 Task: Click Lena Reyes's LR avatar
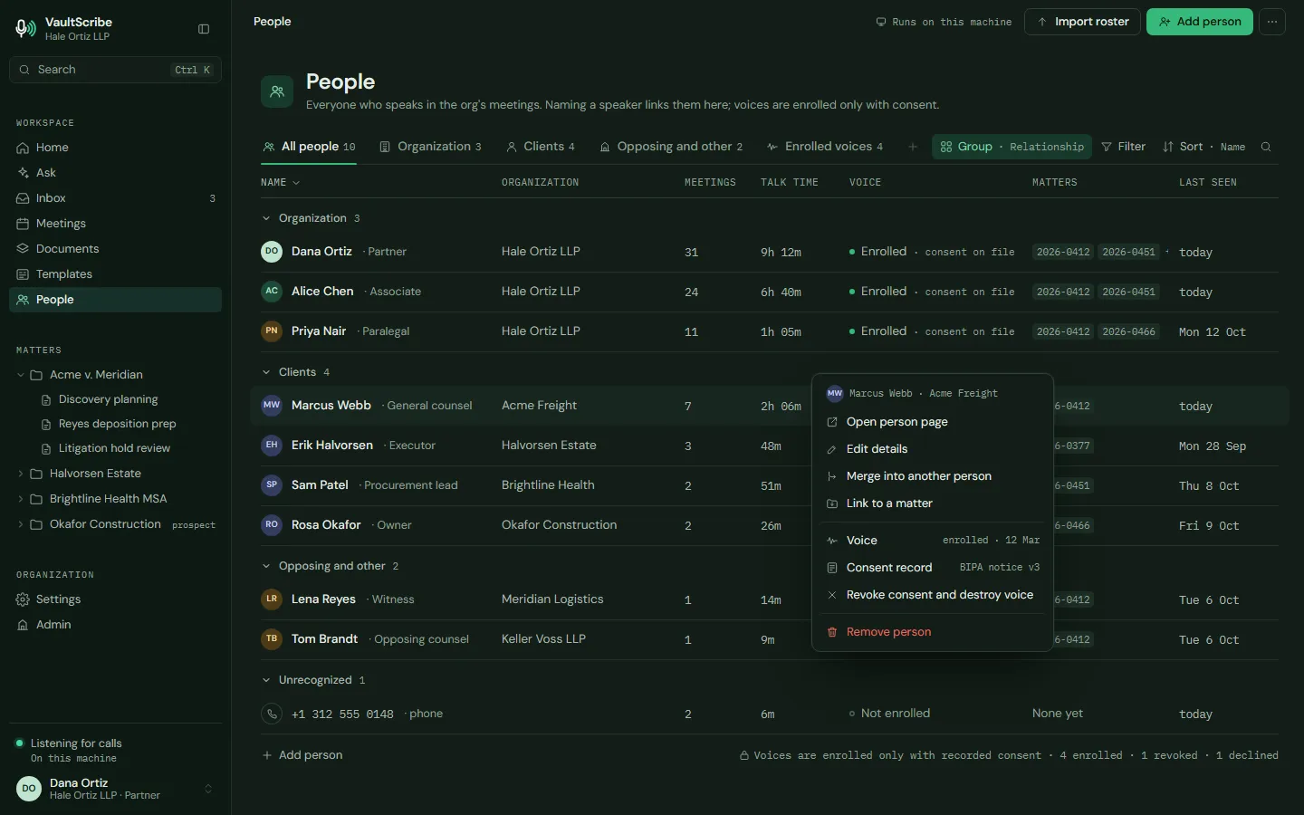pyautogui.click(x=272, y=599)
